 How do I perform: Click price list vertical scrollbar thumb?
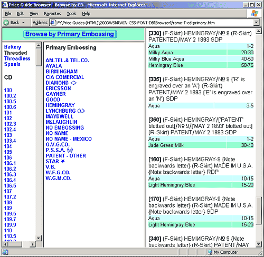click(x=259, y=211)
